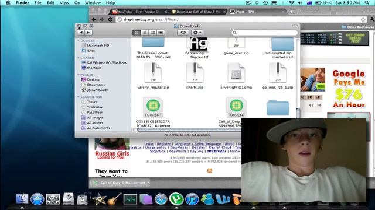This screenshot has width=375, height=210.
Task: Open the Doodles link
Action: (x=199, y=148)
